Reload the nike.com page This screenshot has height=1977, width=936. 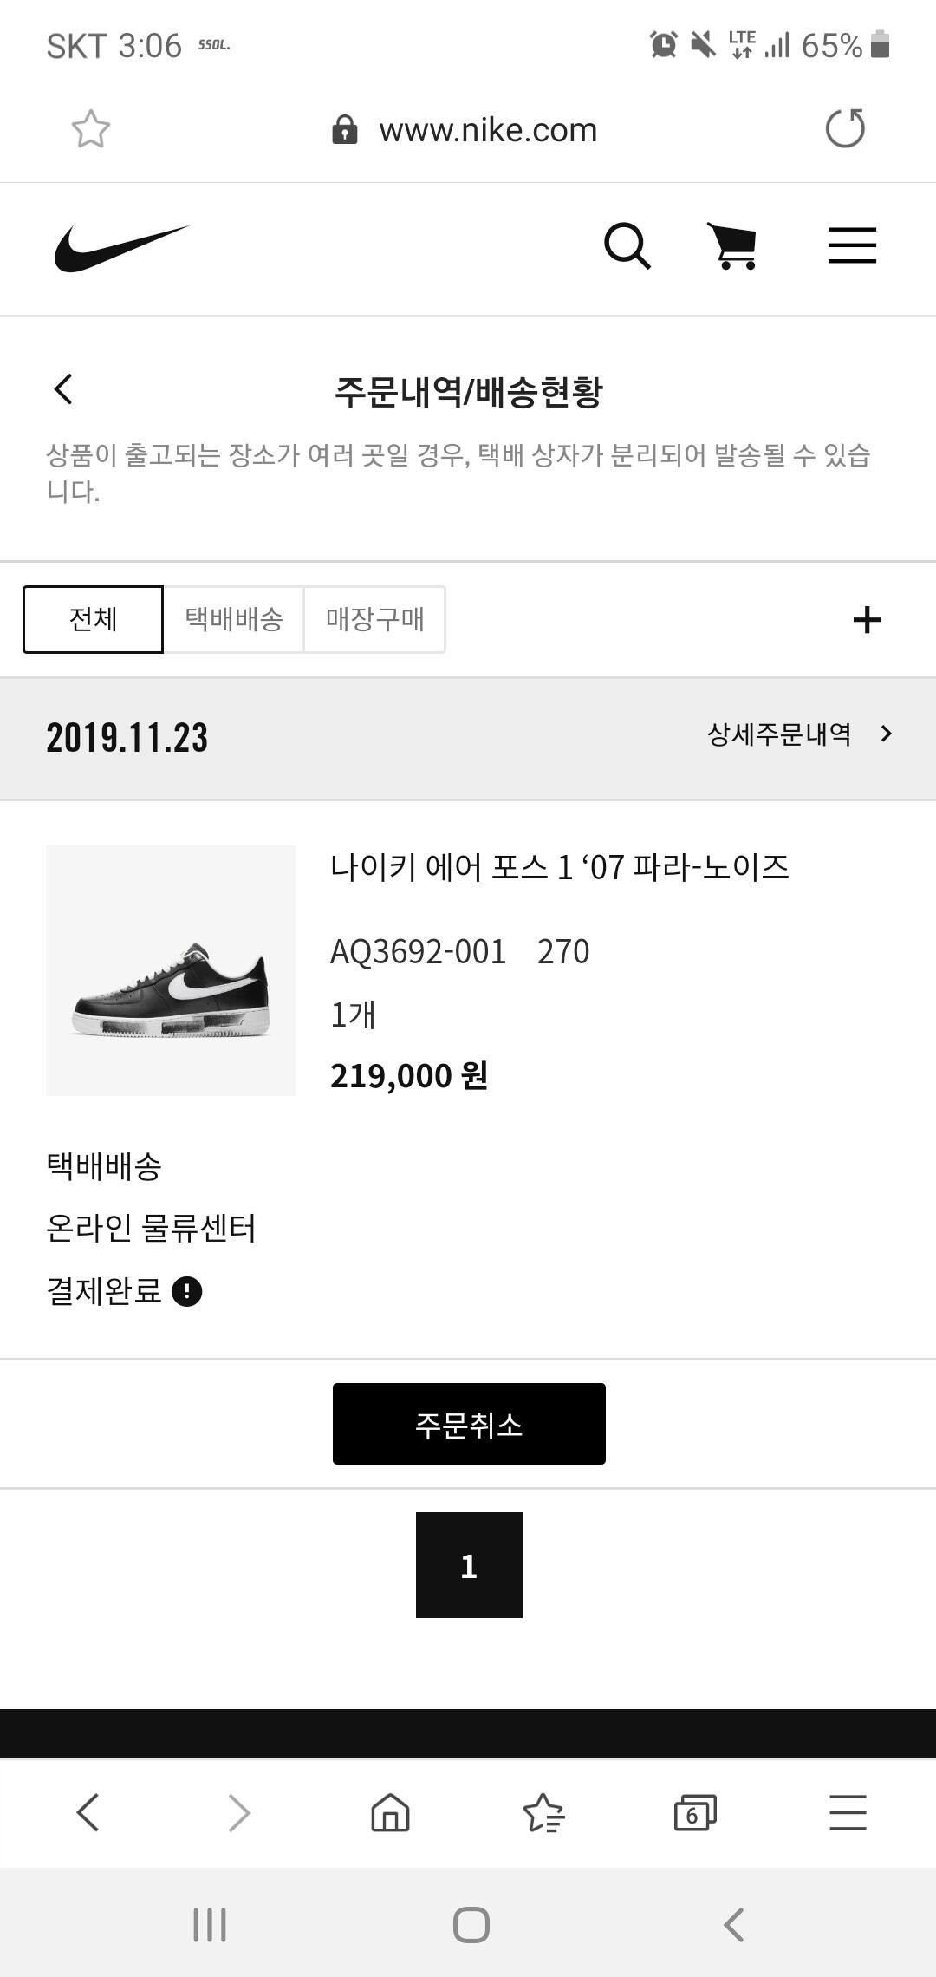(845, 129)
